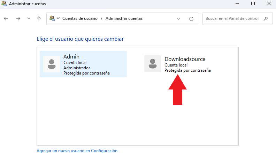Click the window title bar accounts icon
The height and width of the screenshot is (164, 276).
pos(4,3)
